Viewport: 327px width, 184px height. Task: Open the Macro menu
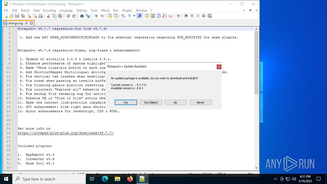pyautogui.click(x=105, y=10)
